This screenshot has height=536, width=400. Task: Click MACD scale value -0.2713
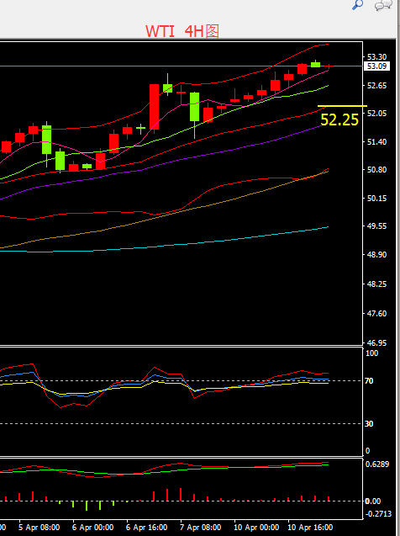click(378, 514)
